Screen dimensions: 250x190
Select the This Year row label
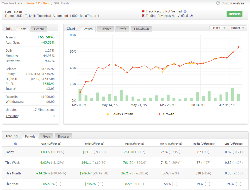pyautogui.click(x=12, y=184)
